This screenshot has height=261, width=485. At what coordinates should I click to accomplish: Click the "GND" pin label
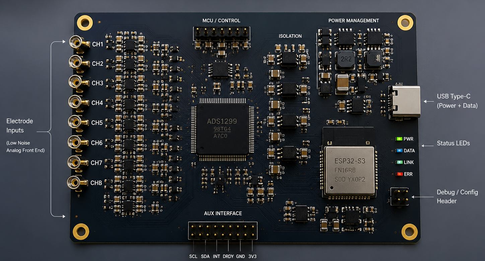pos(240,257)
